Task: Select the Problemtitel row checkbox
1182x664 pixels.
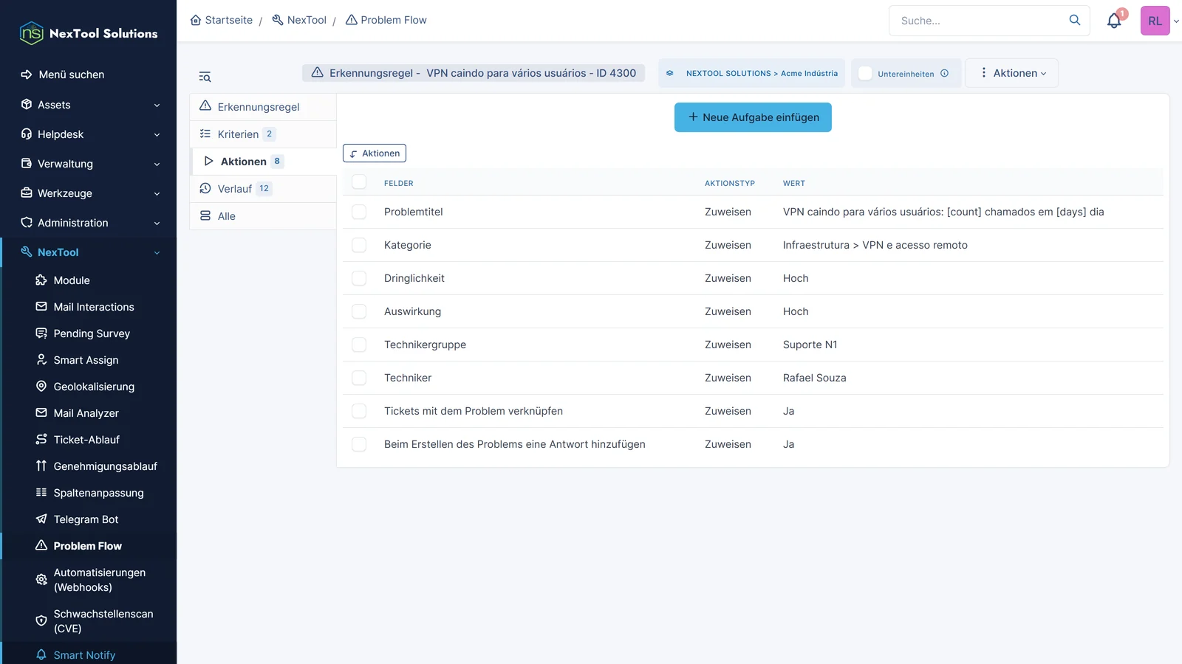Action: 359,212
